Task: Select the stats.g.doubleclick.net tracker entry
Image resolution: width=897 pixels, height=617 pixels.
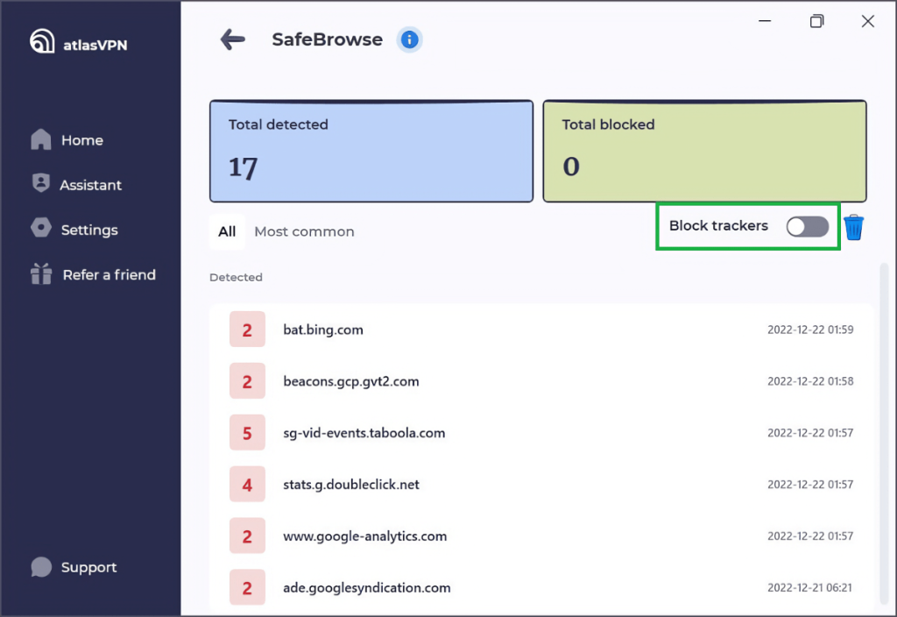Action: 541,484
